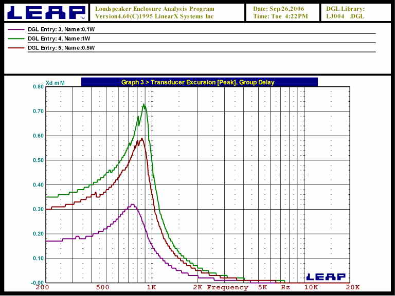Click the 20K frequency axis label
The height and width of the screenshot is (296, 395).
353,287
